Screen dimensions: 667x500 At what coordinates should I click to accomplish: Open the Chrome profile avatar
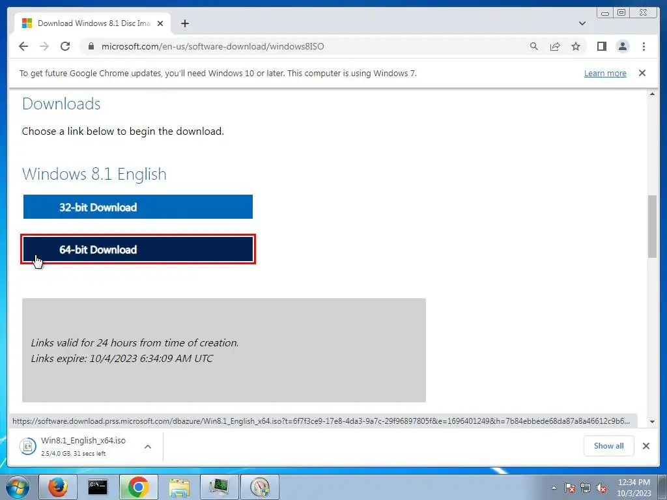pos(622,46)
